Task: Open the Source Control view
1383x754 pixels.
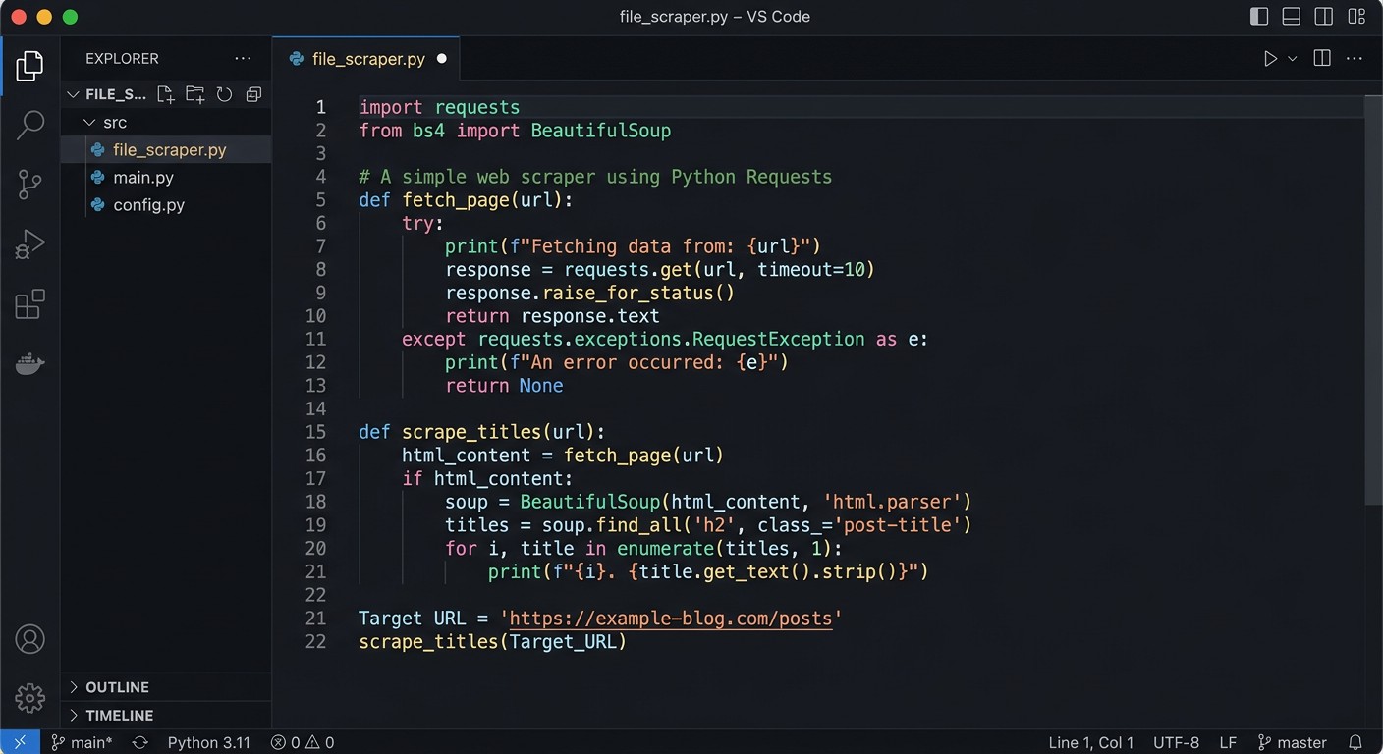Action: tap(29, 185)
